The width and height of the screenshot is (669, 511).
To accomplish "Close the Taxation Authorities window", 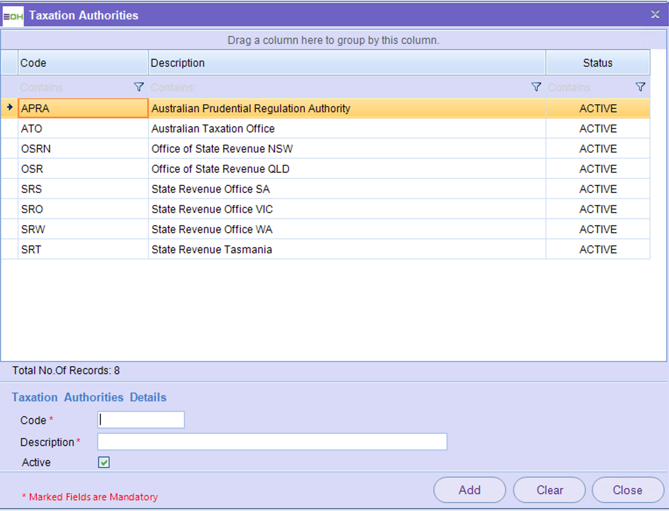I will [655, 14].
